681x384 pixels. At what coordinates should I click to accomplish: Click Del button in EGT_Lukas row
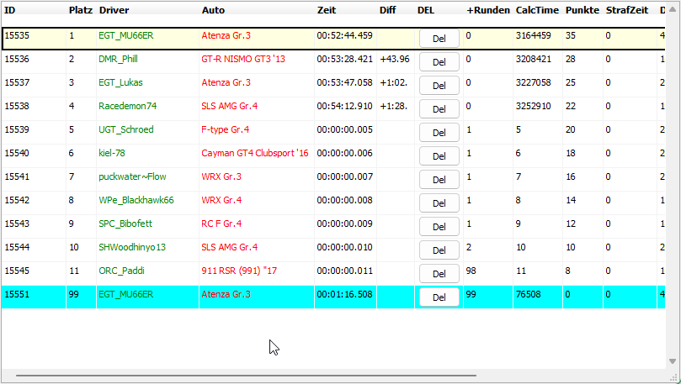coord(439,85)
